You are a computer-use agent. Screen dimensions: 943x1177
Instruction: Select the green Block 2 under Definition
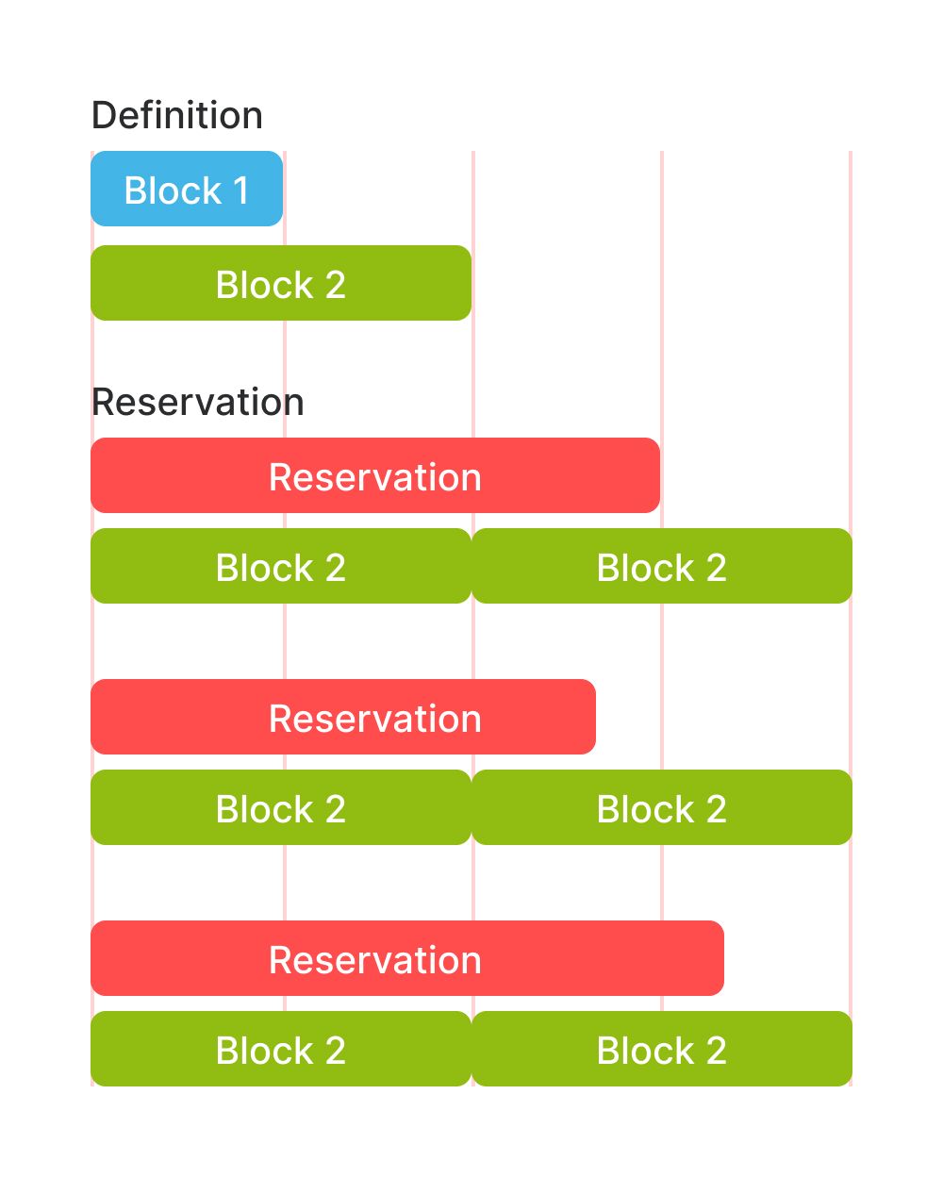tap(281, 283)
